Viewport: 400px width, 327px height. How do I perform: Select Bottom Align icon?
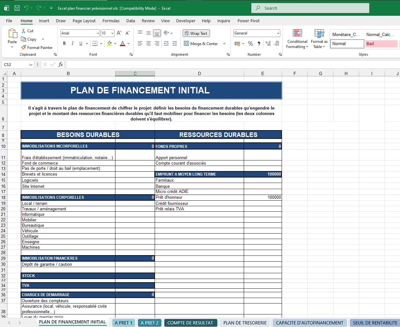click(x=157, y=33)
